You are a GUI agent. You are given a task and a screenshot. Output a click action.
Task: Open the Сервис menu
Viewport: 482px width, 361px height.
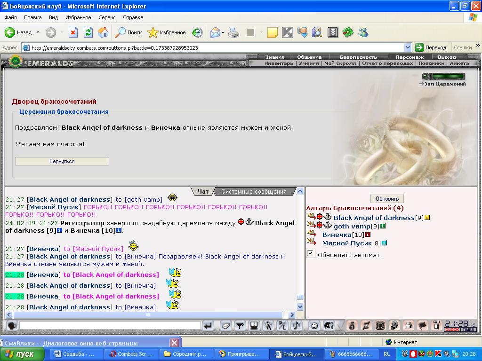click(x=107, y=17)
